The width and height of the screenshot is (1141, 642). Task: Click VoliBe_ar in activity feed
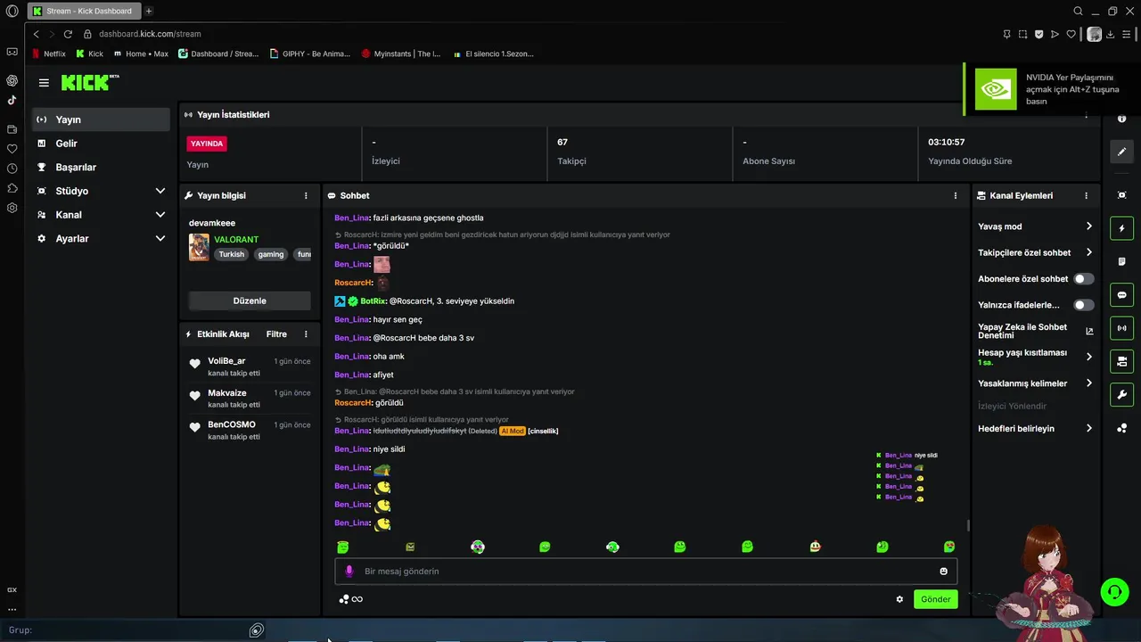226,361
